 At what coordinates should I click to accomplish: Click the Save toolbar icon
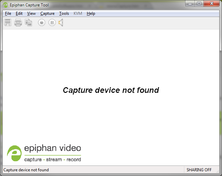click(7, 23)
